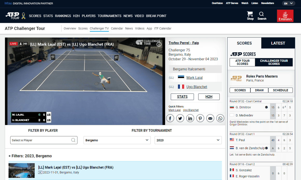Share on LinkedIn

tap(190, 118)
